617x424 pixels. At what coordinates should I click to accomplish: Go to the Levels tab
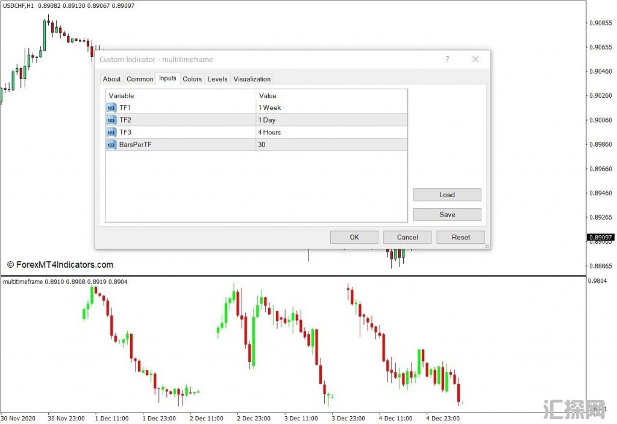tap(218, 79)
